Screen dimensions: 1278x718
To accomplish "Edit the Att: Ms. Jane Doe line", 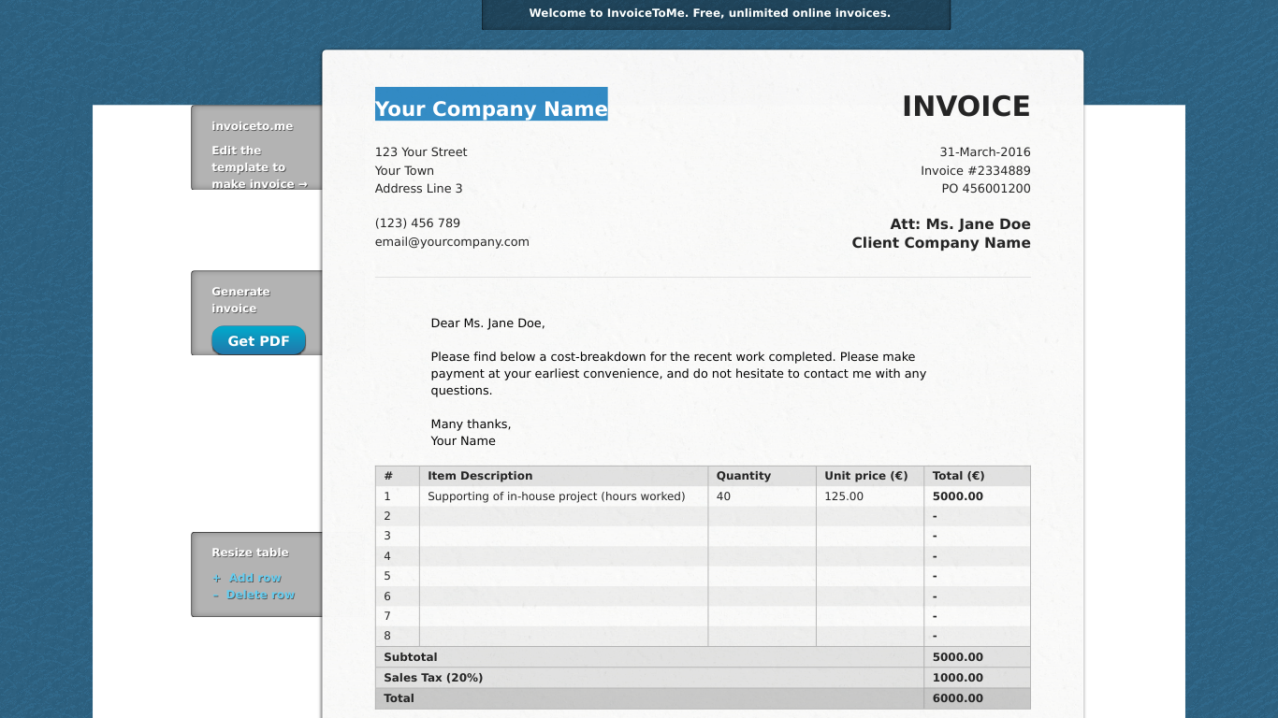I will pyautogui.click(x=960, y=224).
